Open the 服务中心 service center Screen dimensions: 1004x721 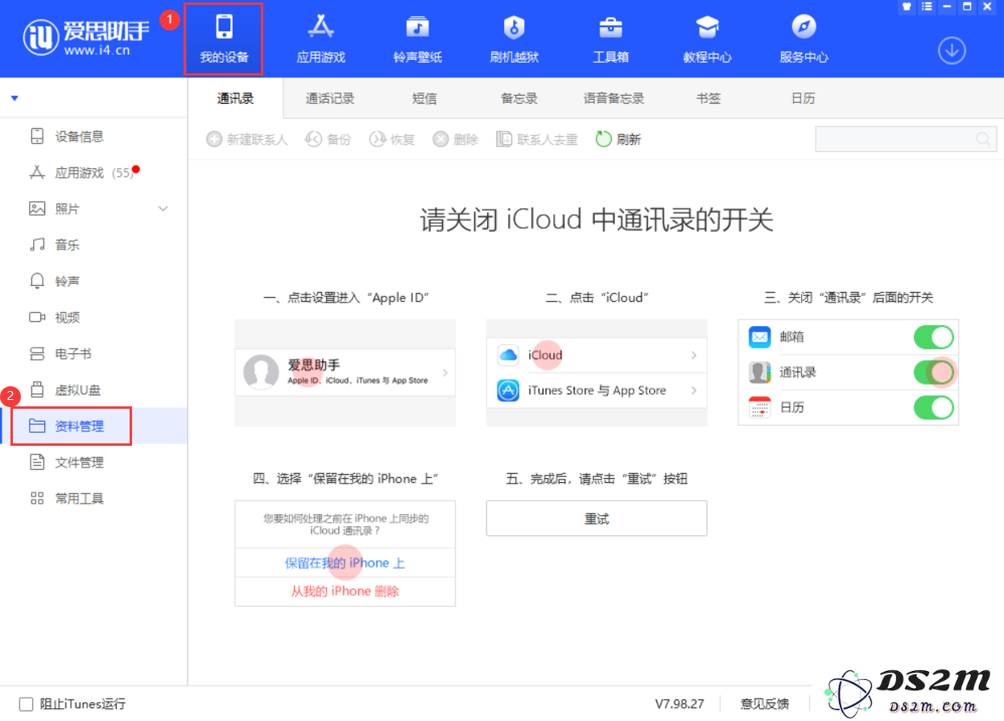pyautogui.click(x=804, y=39)
